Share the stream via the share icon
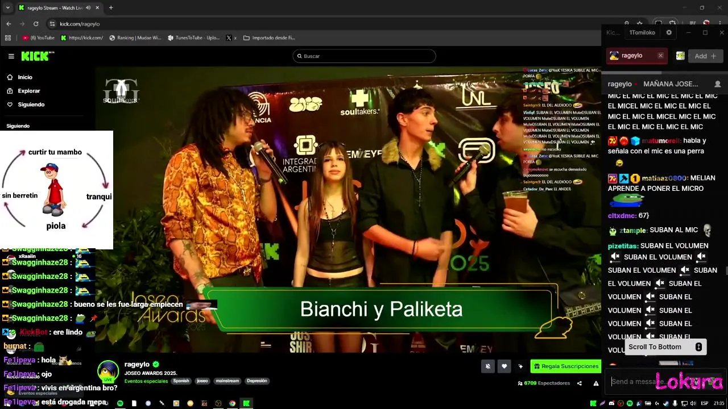Image resolution: width=728 pixels, height=409 pixels. tap(580, 383)
